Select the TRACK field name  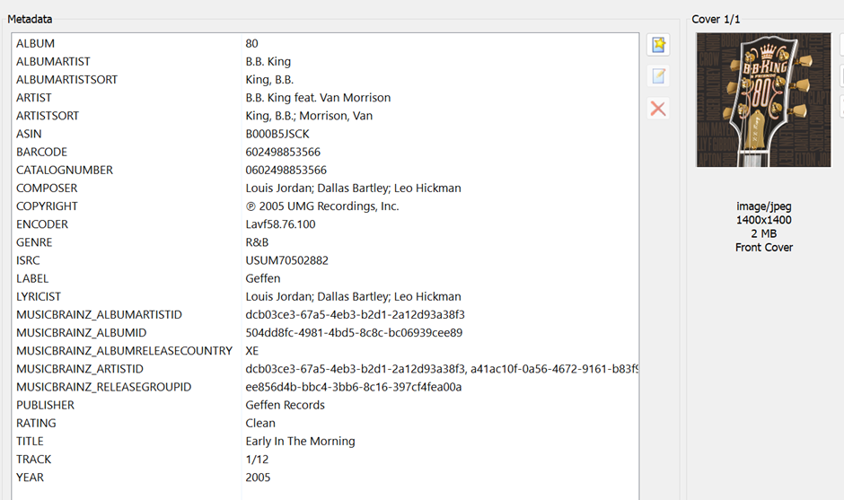(x=34, y=460)
